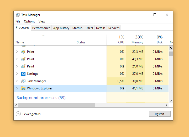Select the Windows Explorer process name
Screen dimensions: 189x137
[x=40, y=88]
